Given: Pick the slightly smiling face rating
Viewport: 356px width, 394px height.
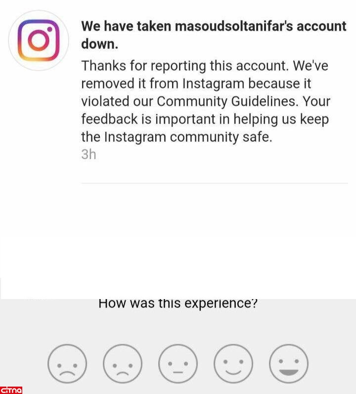Looking at the screenshot, I should (x=233, y=363).
